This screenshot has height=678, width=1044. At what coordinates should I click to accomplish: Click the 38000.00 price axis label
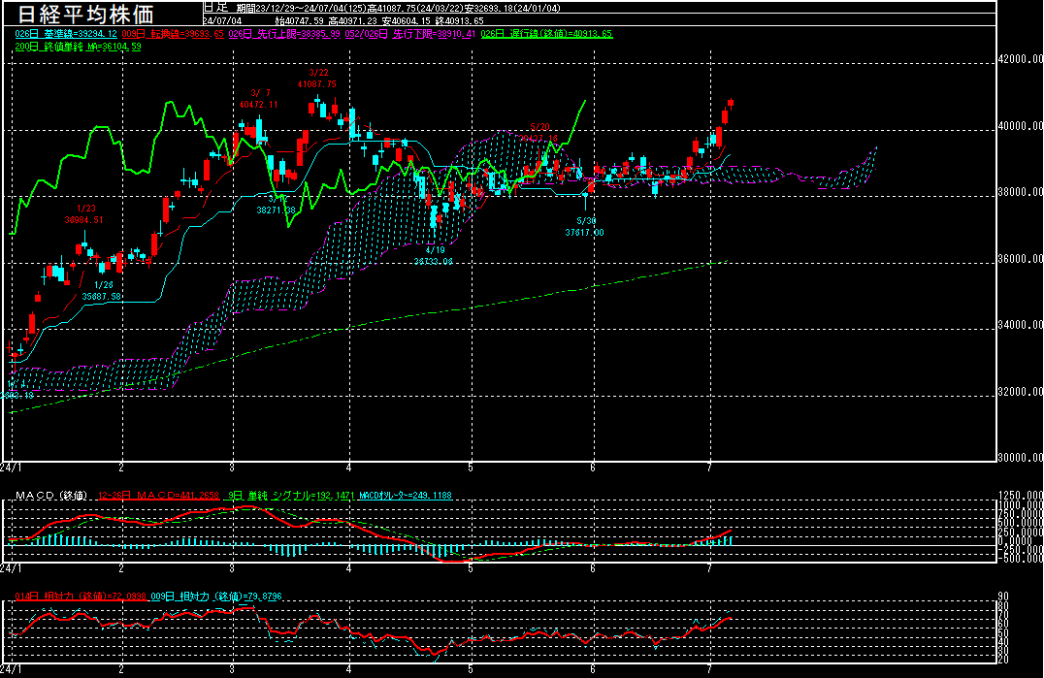[x=1020, y=192]
